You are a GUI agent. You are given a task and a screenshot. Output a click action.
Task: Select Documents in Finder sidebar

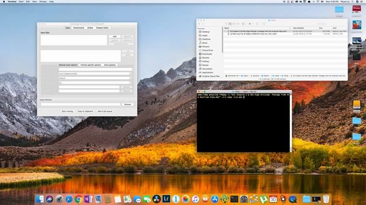click(207, 69)
